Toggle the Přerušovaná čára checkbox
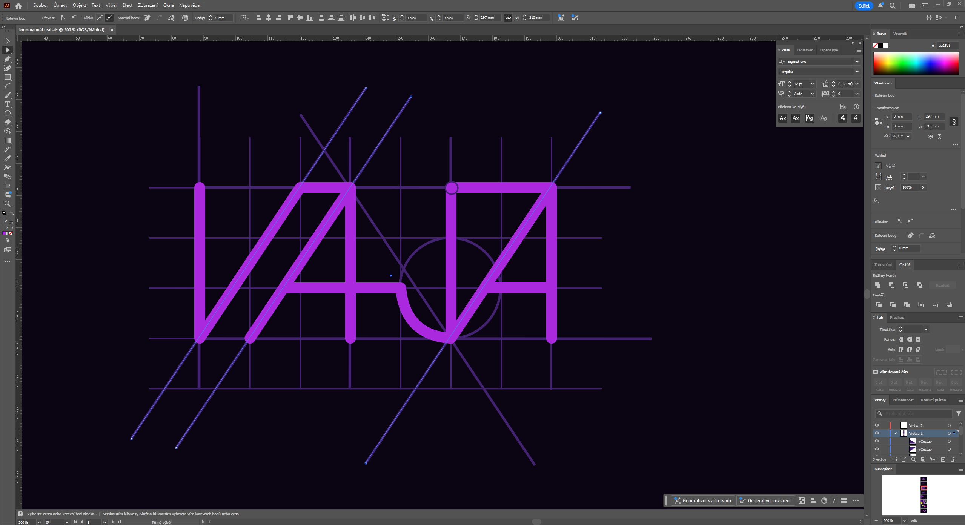 point(876,372)
